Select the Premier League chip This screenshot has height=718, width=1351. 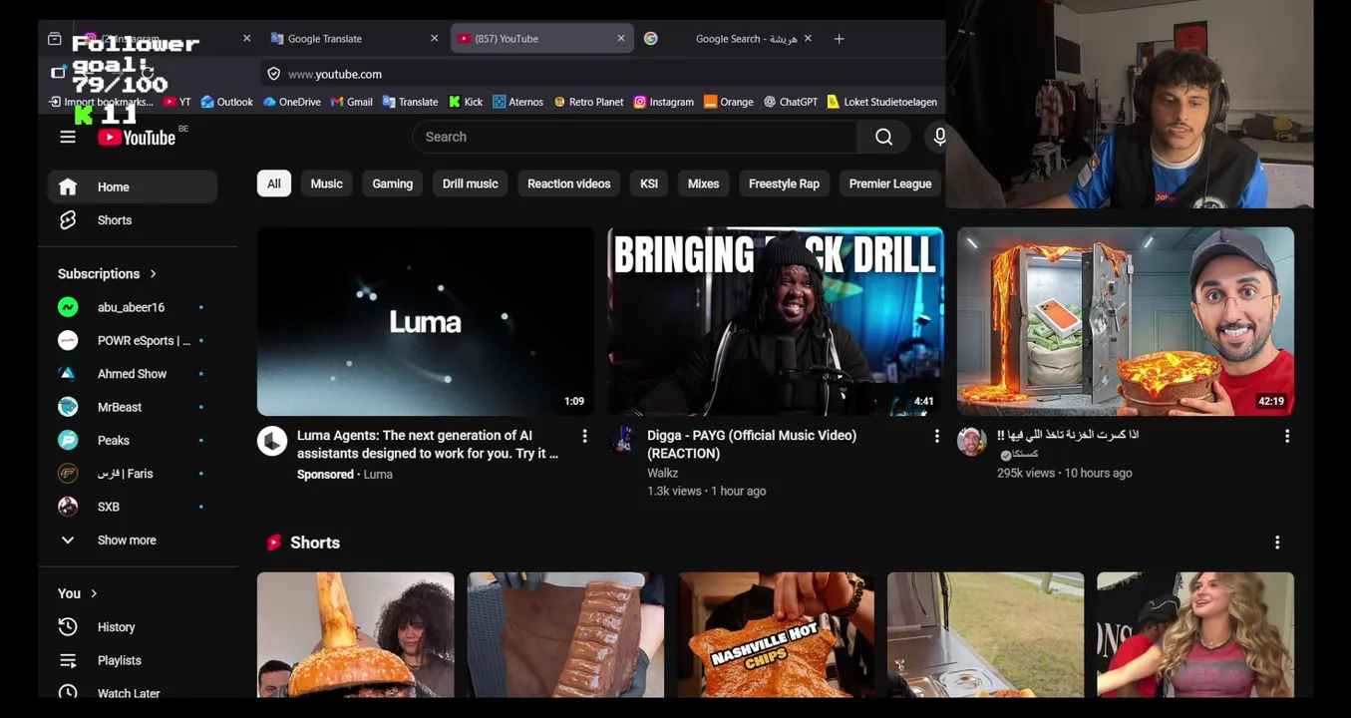[890, 183]
